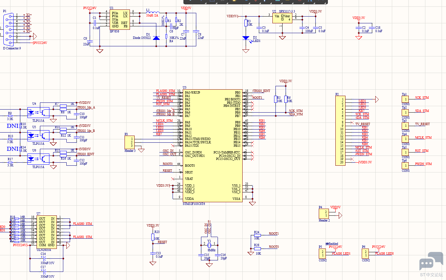
Task: Click the RESET label next to R23
Action: pos(162,242)
